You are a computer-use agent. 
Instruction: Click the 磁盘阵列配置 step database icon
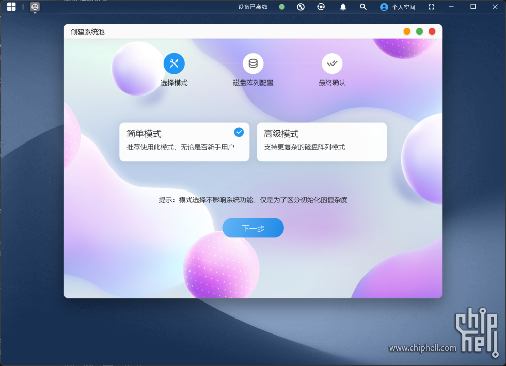coord(253,63)
